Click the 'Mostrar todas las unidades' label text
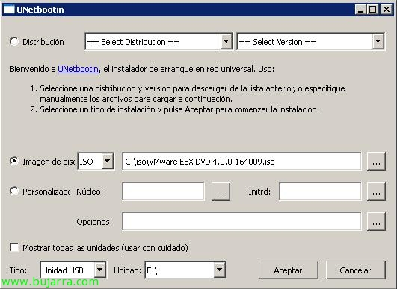The height and width of the screenshot is (289, 397). point(105,248)
